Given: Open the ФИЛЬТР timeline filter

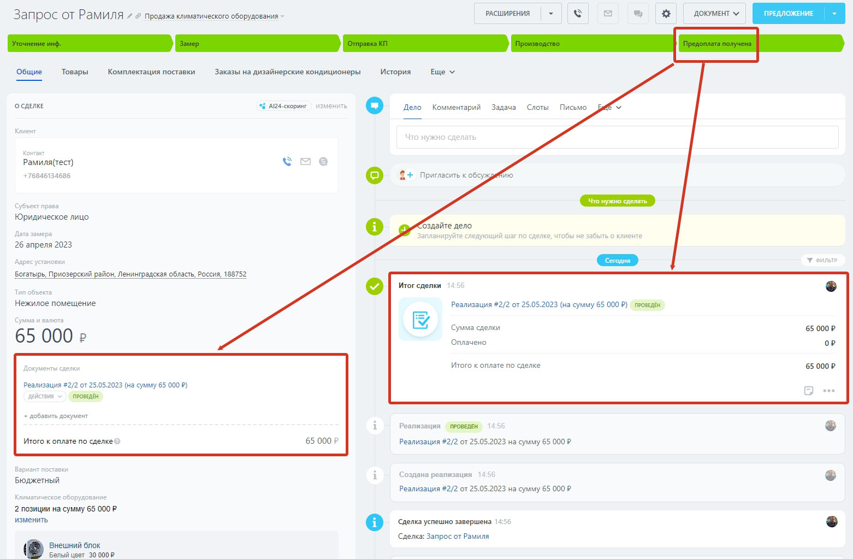Looking at the screenshot, I should pyautogui.click(x=822, y=261).
